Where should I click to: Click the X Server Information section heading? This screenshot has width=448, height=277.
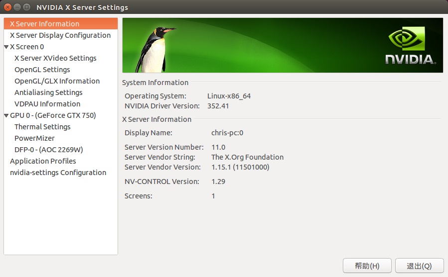coord(156,119)
